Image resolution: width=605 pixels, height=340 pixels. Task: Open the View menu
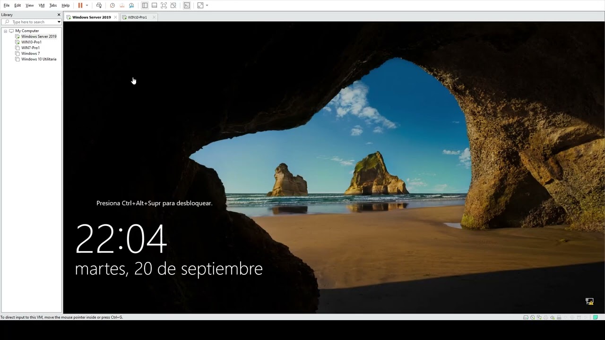click(29, 5)
